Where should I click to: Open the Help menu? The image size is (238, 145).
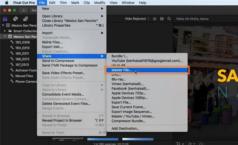143,3
